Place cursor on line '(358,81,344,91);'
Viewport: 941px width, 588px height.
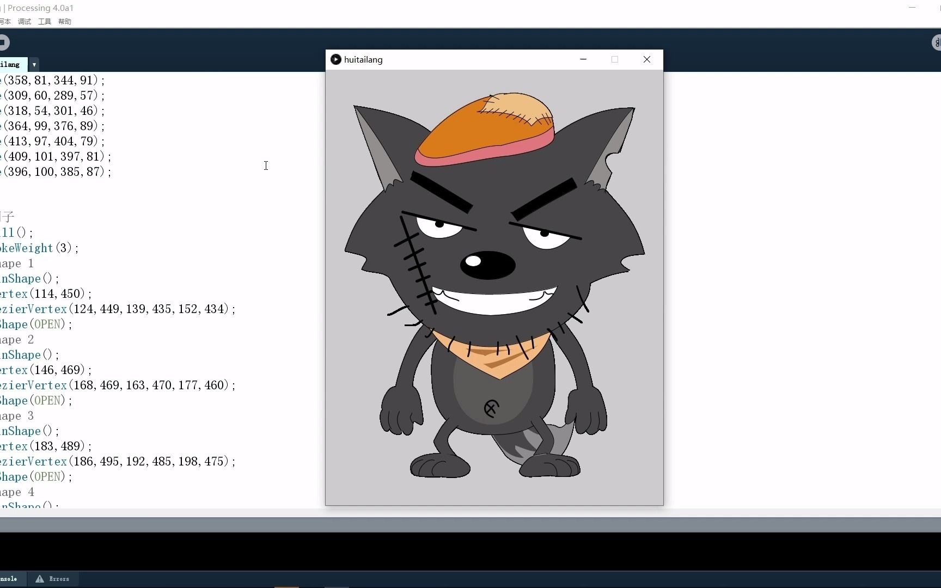point(53,80)
